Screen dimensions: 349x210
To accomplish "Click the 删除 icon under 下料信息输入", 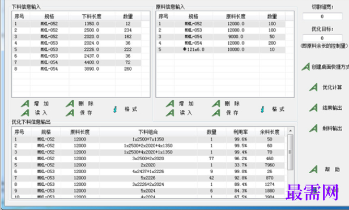I will tap(70, 104).
